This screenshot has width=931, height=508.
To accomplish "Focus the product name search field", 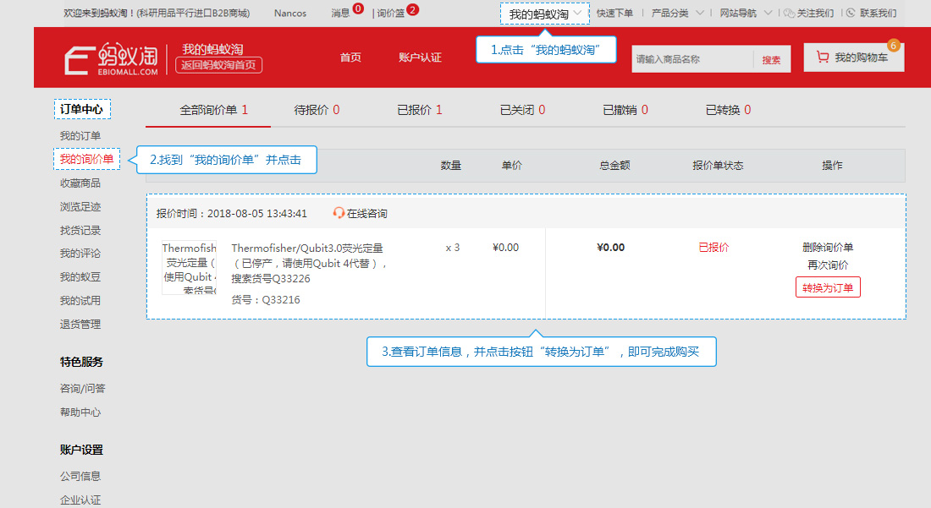I will pyautogui.click(x=692, y=59).
